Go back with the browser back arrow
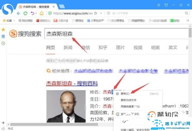192x131 pixels. pyautogui.click(x=19, y=13)
